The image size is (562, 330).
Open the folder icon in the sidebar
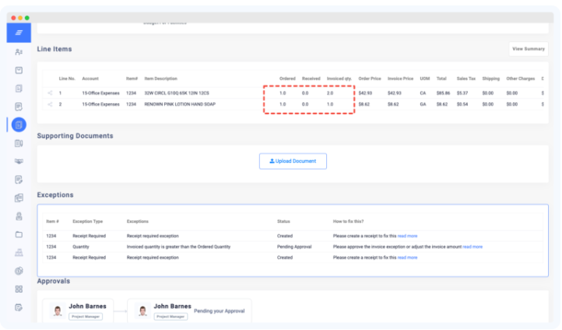click(x=19, y=234)
